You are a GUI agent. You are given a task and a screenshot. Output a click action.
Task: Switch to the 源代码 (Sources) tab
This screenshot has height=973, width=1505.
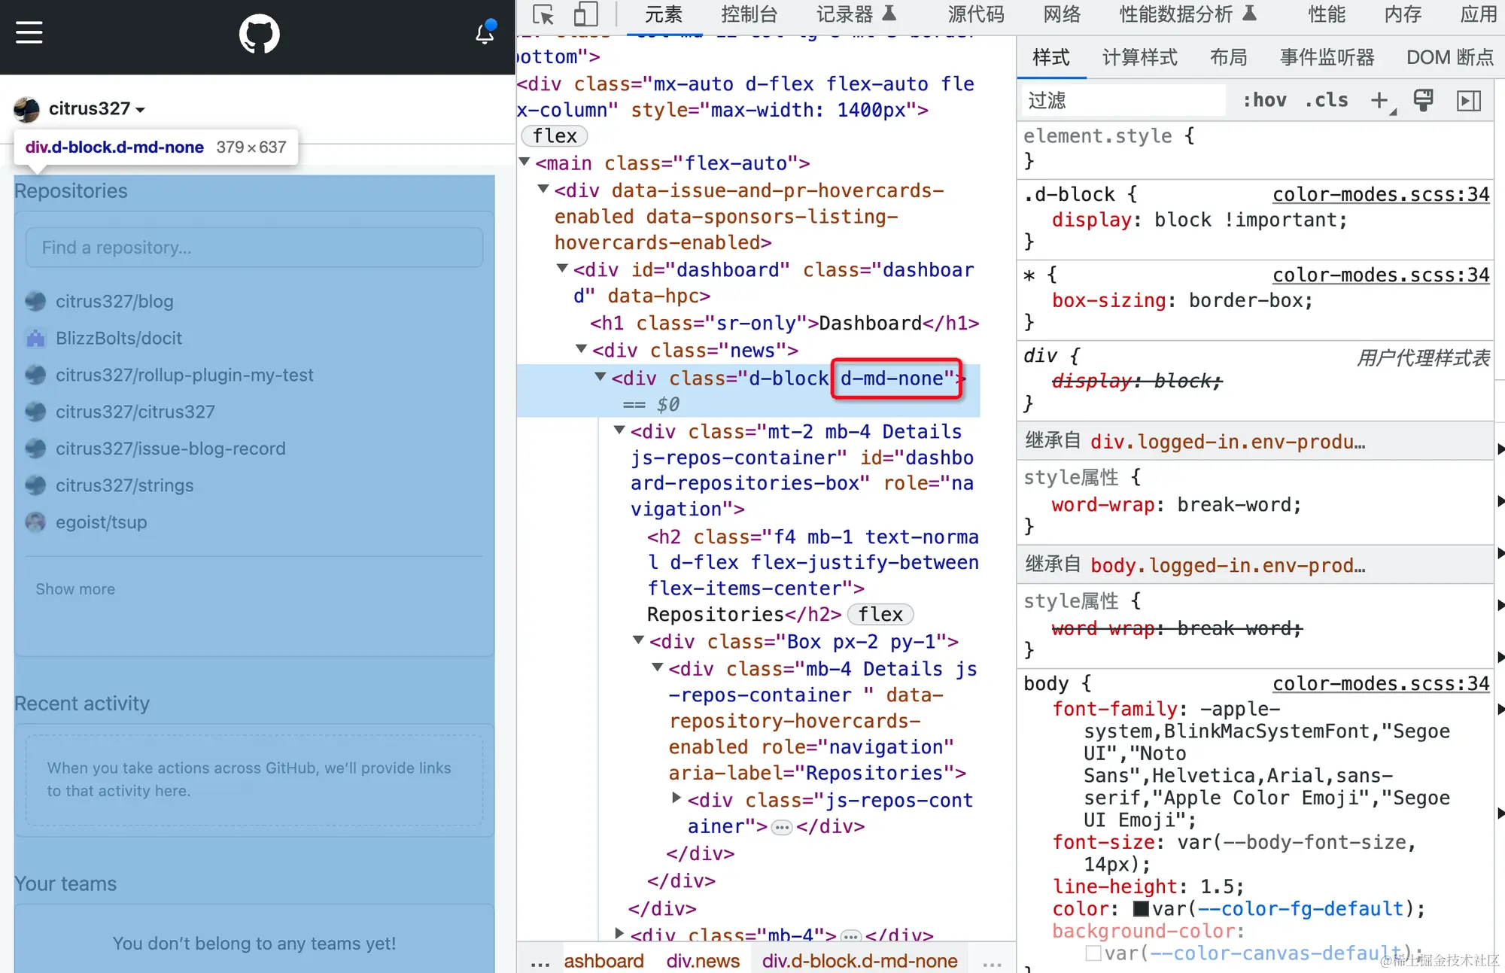click(976, 14)
